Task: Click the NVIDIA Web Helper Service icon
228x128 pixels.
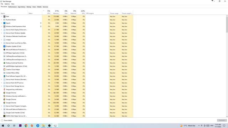Action: point(4,116)
